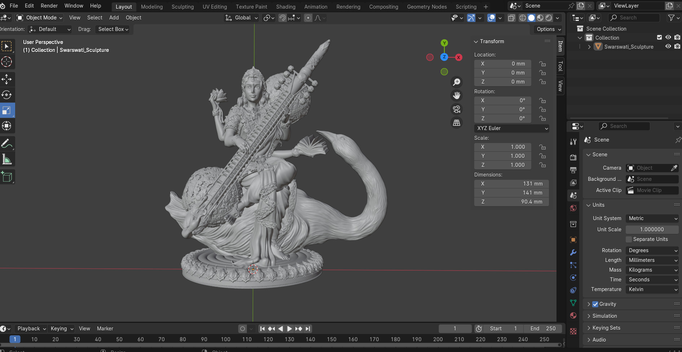Open the Object properties tab icon
682x352 pixels.
573,240
